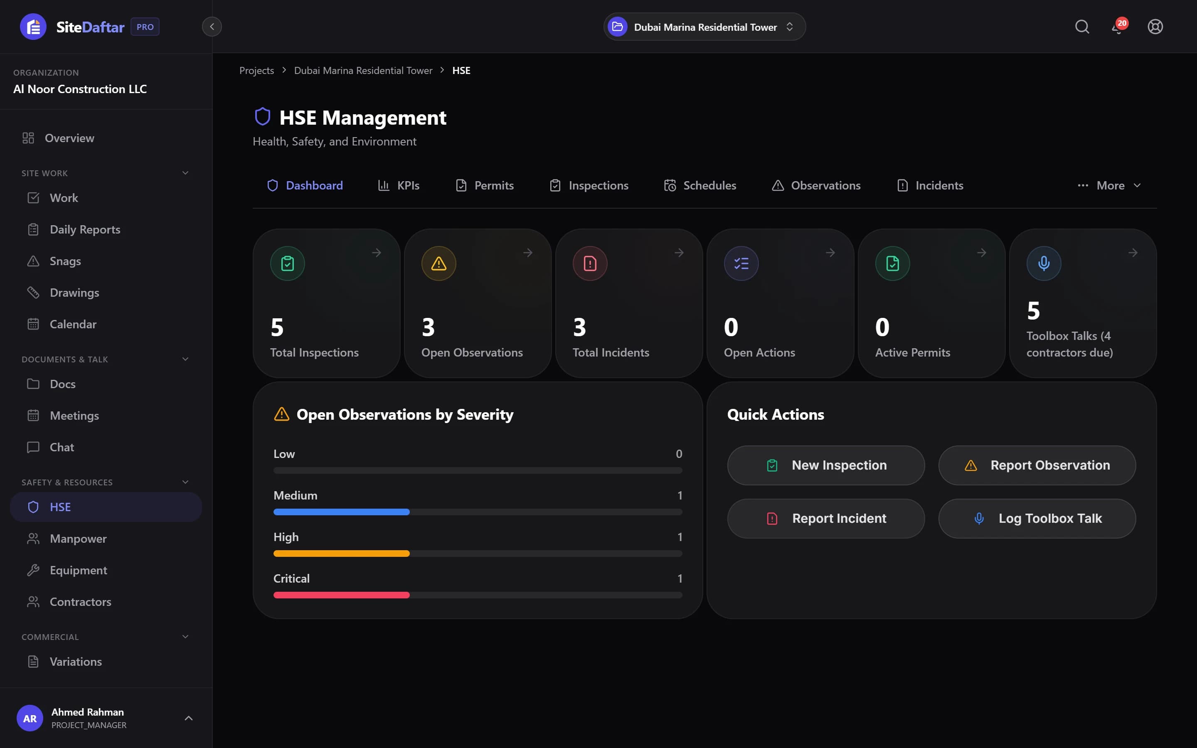Collapse the COMMERCIAL section
Viewport: 1197px width, 748px height.
(185, 637)
